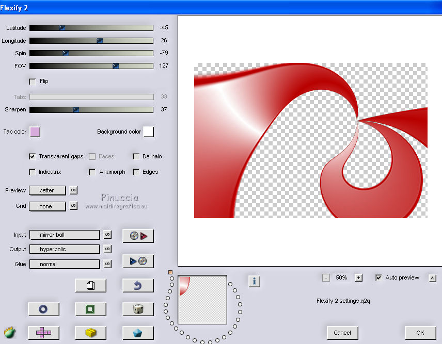Click the small source image thumbnail
The height and width of the screenshot is (344, 442).
point(202,300)
